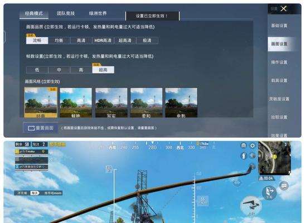This screenshot has height=223, width=305.
Task: Tap the 剩余 56 players remaining counter
Action: click(x=23, y=144)
